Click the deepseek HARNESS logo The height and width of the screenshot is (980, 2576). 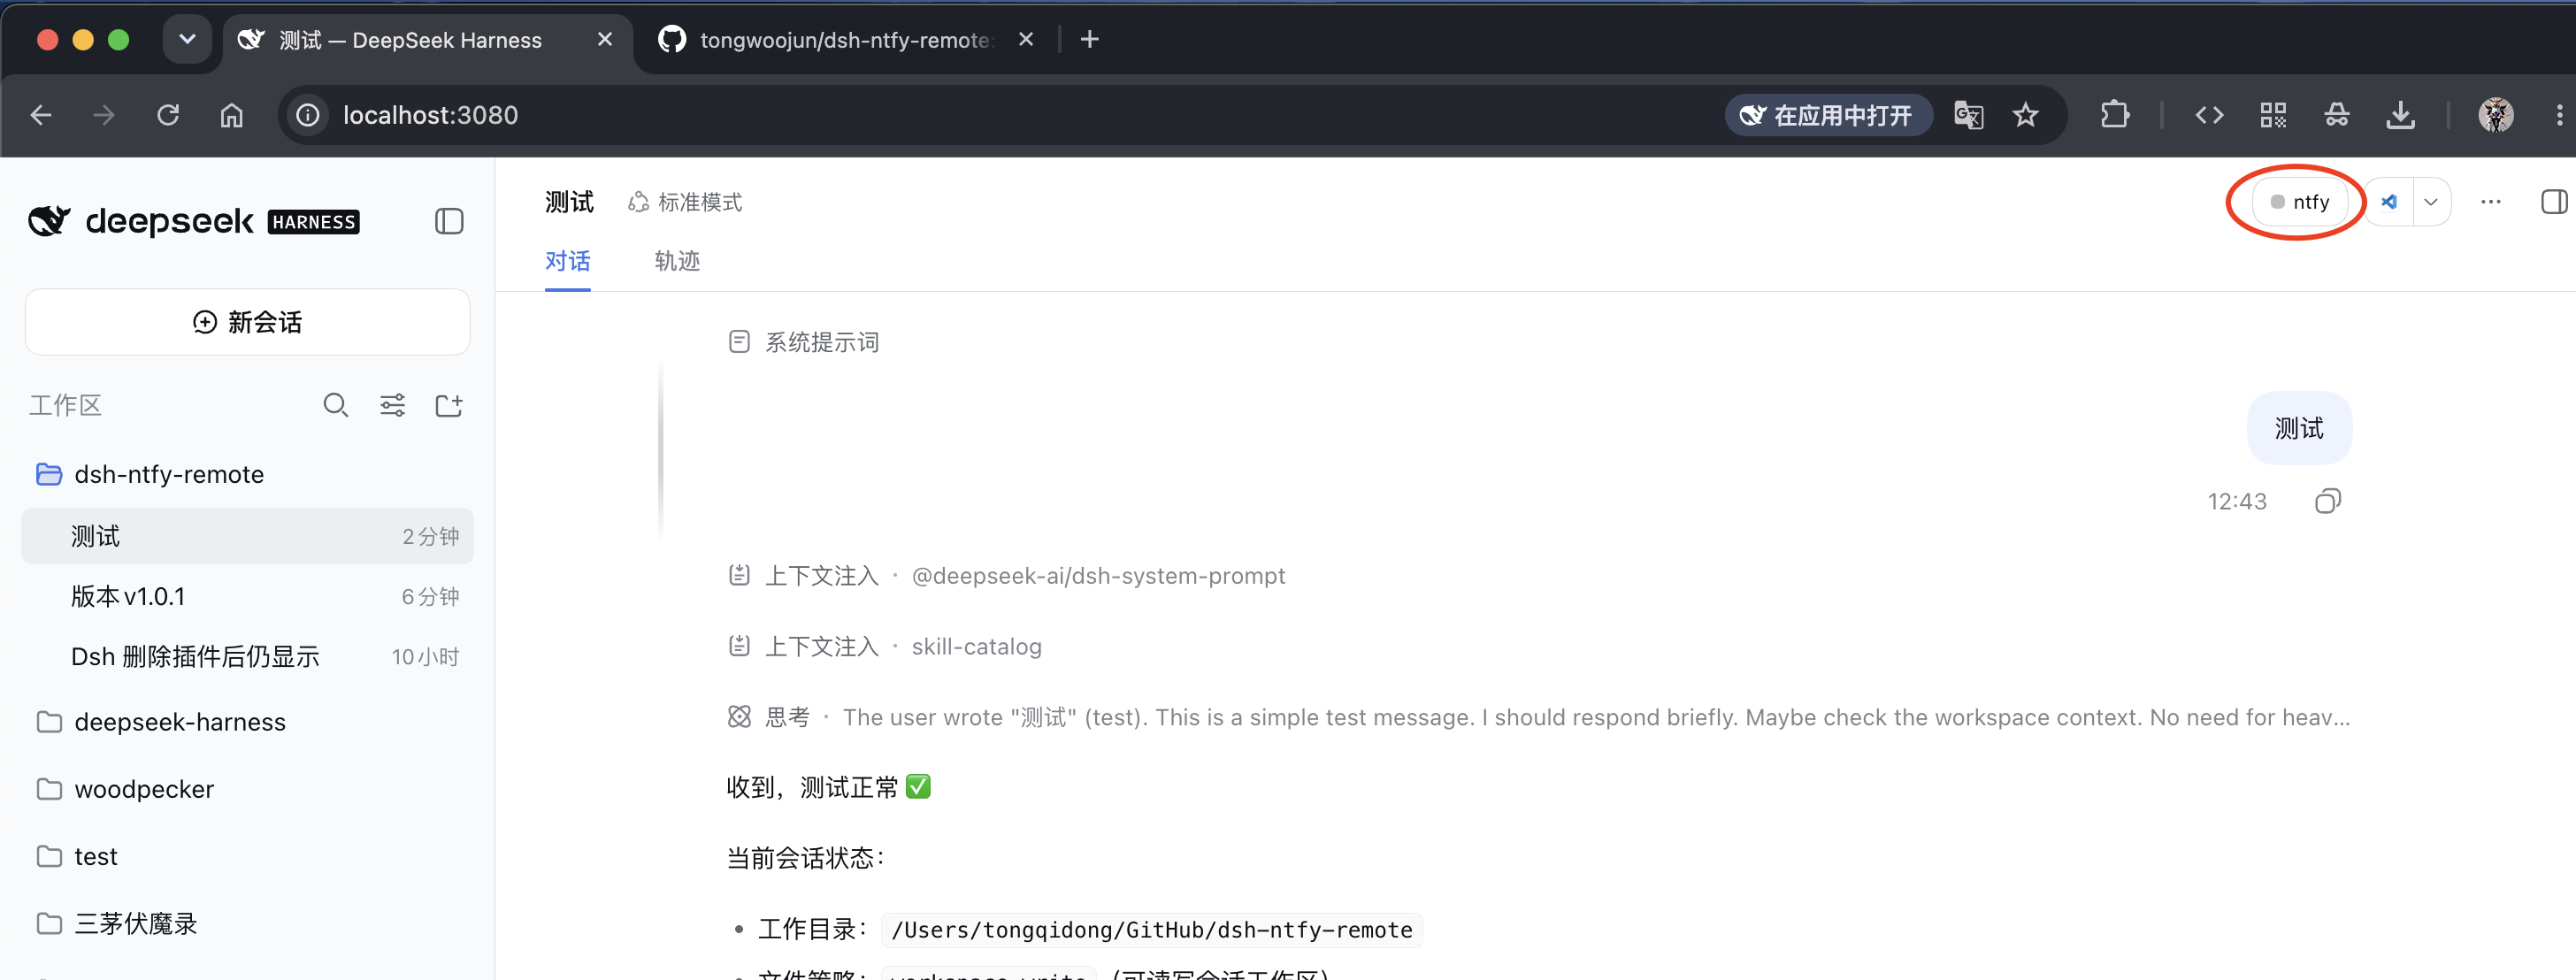point(194,221)
